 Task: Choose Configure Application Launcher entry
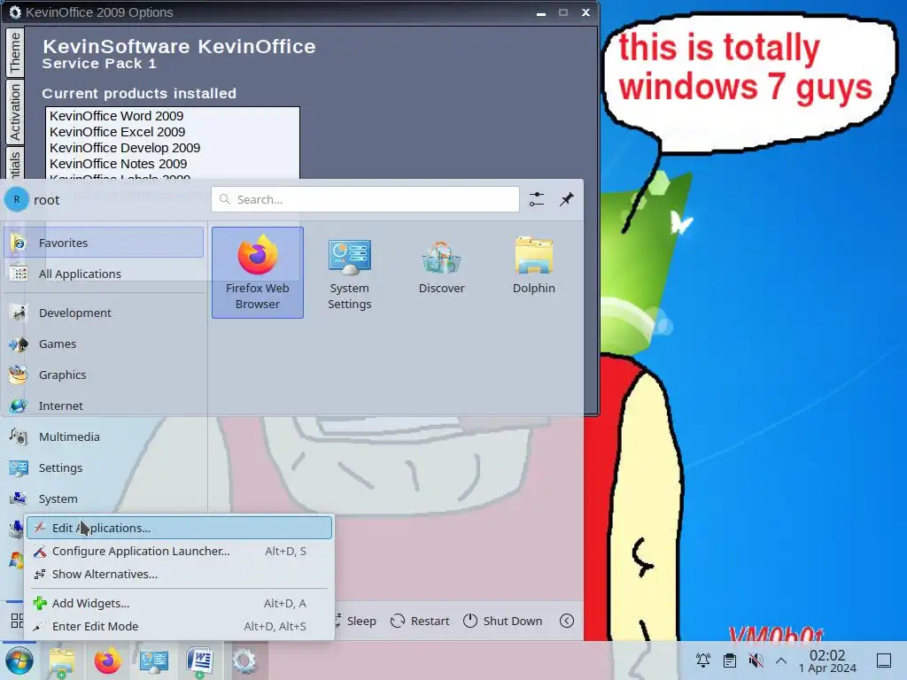[179, 551]
